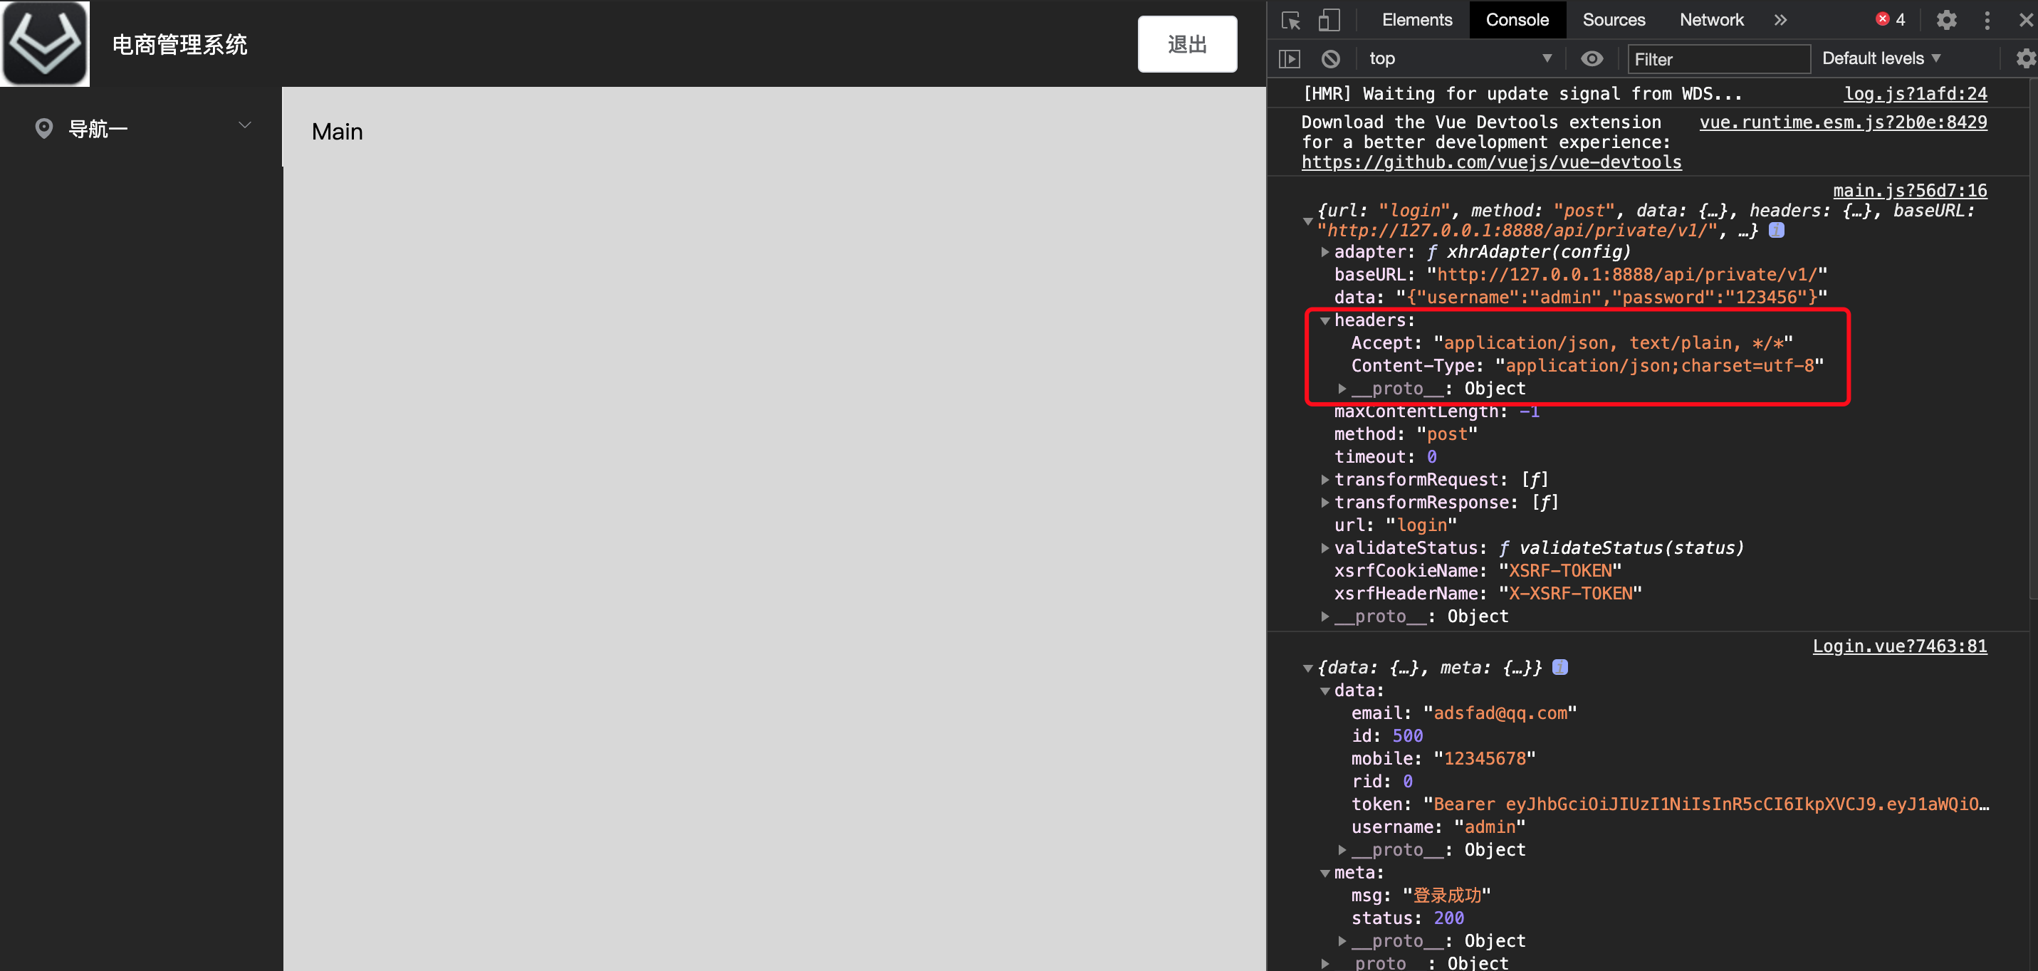Click the inspect element cursor icon
The height and width of the screenshot is (971, 2038).
[1290, 19]
